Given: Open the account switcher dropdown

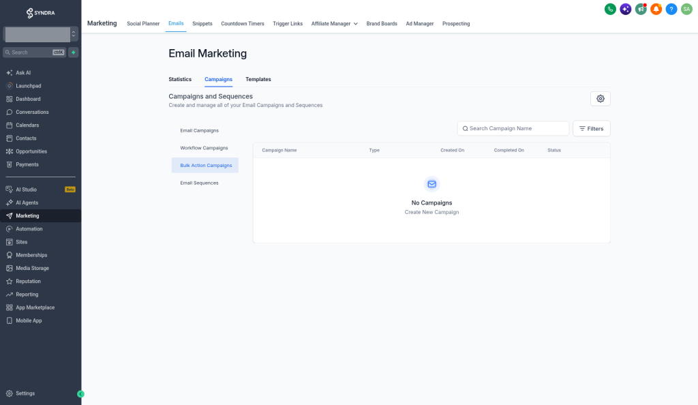Looking at the screenshot, I should [x=40, y=34].
